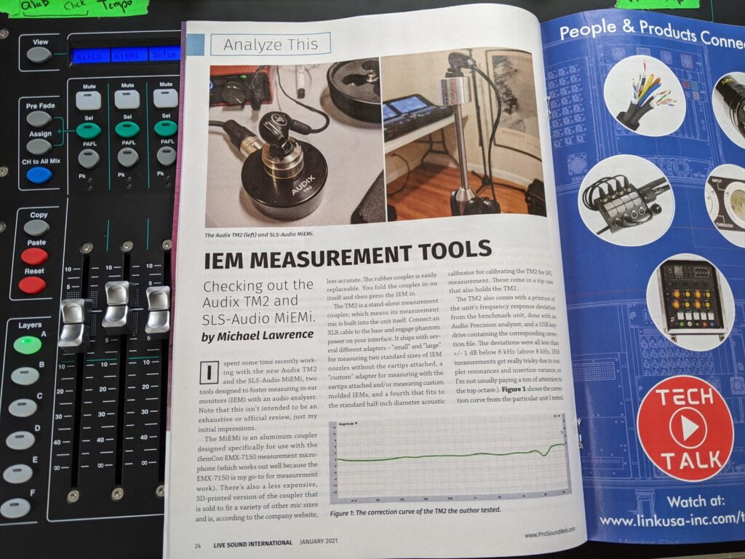Tap the red Reset button

(x=32, y=285)
